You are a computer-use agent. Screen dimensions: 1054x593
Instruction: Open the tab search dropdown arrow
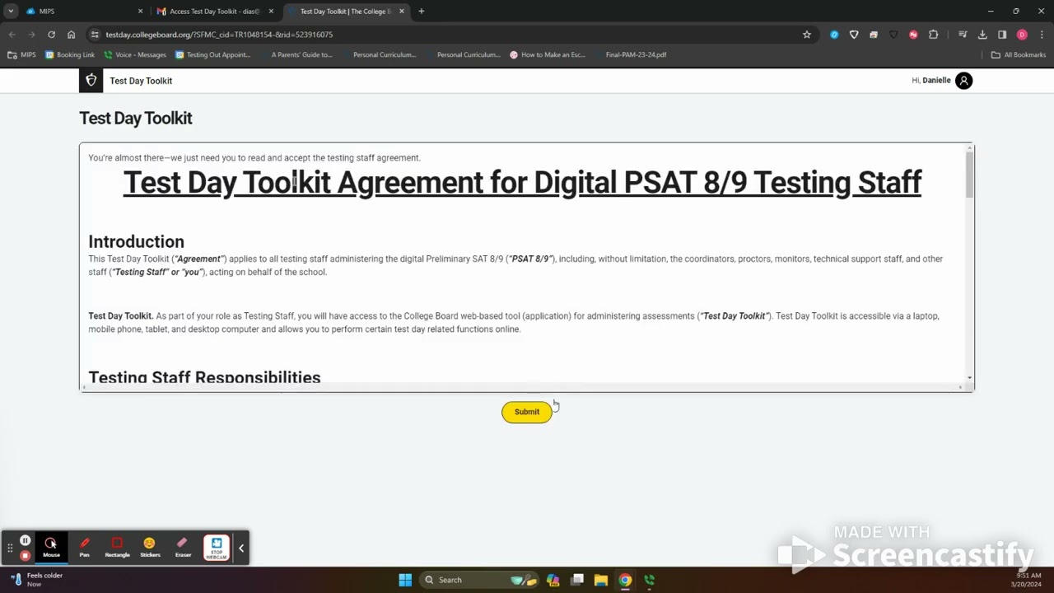coord(10,12)
